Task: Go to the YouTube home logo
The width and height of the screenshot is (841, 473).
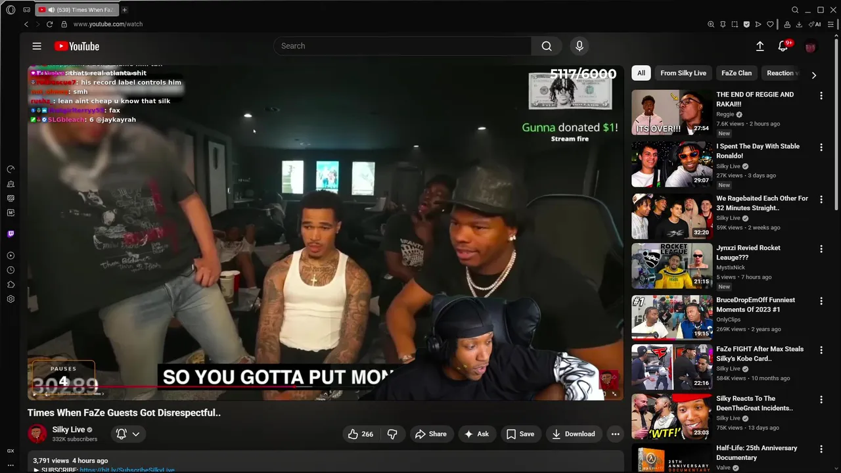Action: [77, 46]
